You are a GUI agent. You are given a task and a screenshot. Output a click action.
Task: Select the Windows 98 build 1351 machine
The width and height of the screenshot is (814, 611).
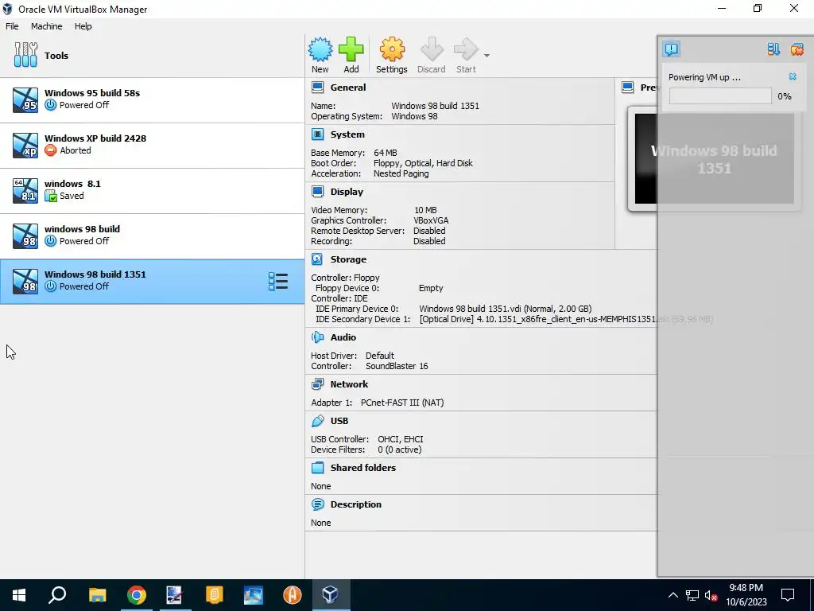click(152, 281)
